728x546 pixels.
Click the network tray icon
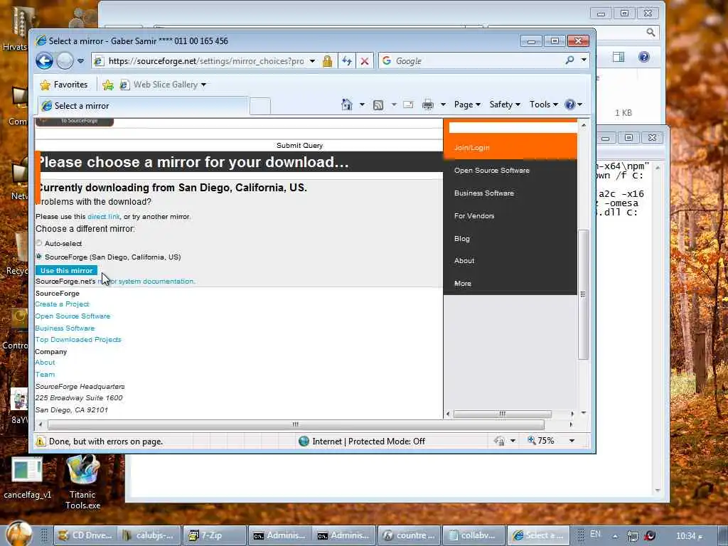click(x=632, y=536)
